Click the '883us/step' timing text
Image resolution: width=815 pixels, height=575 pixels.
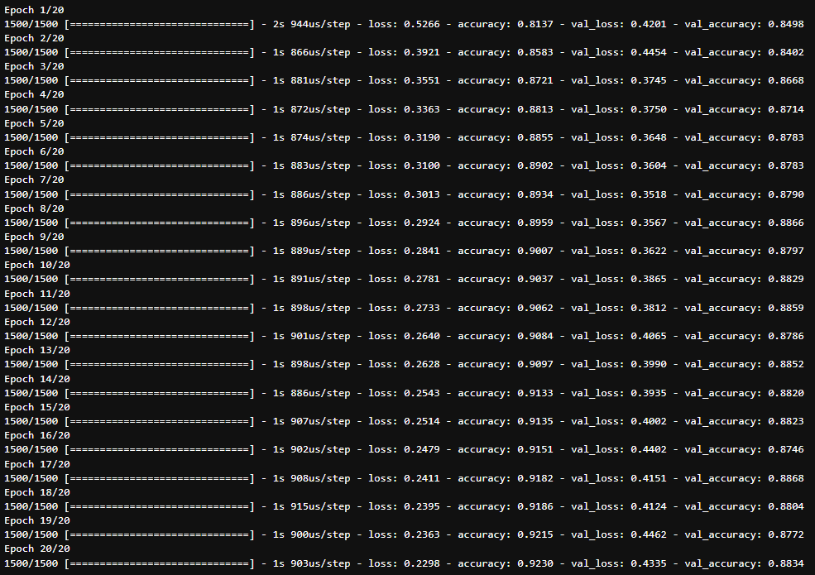click(x=321, y=165)
